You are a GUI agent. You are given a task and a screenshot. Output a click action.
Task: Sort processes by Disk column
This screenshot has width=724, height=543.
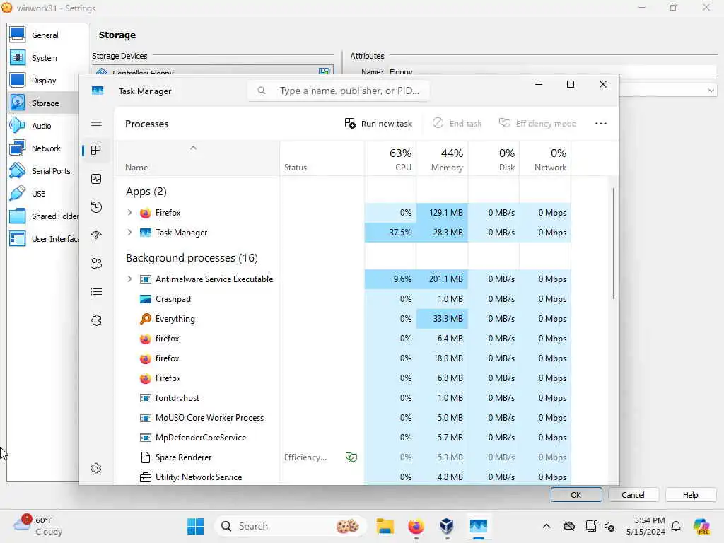coord(494,159)
